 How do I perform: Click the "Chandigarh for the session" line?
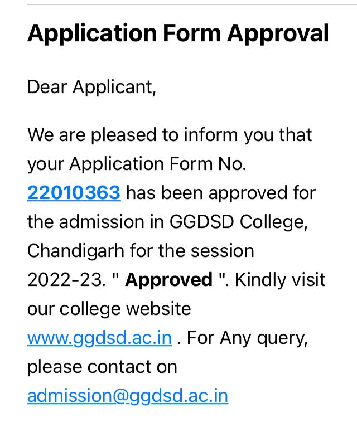pyautogui.click(x=141, y=251)
